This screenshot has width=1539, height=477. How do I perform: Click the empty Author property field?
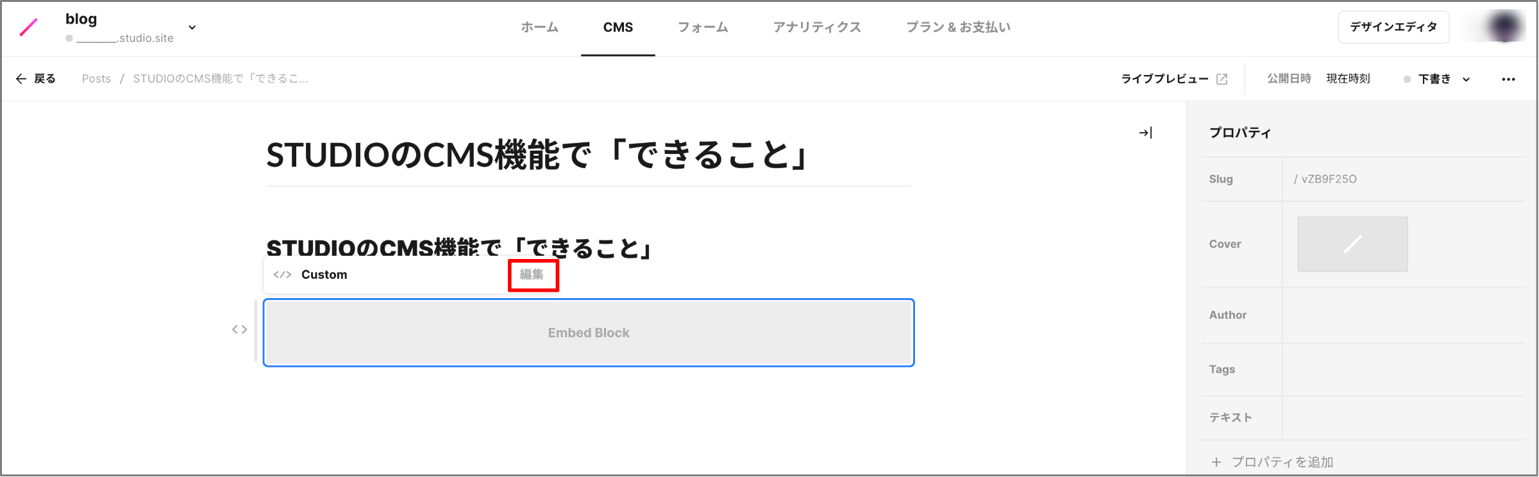coord(1403,315)
